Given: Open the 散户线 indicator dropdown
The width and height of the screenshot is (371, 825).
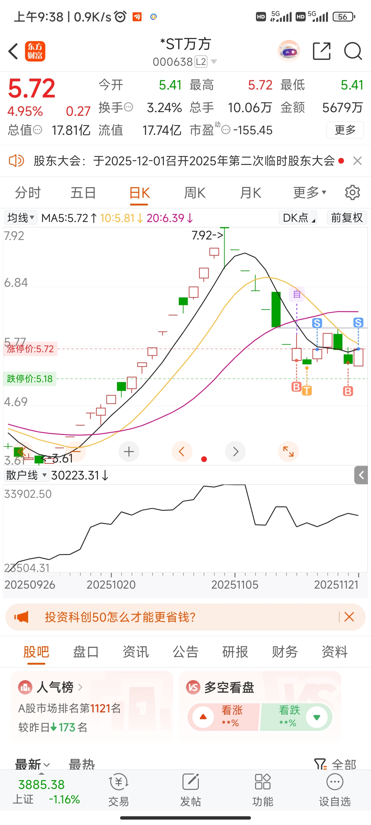Looking at the screenshot, I should pos(26,475).
